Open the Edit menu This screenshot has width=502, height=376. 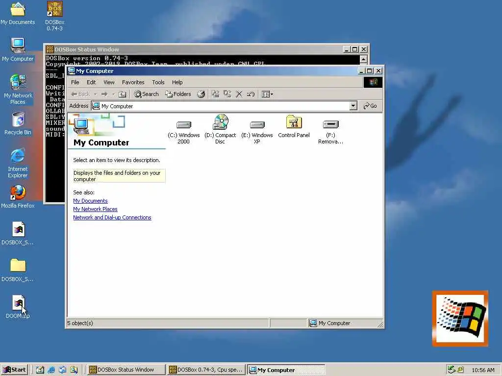click(91, 82)
